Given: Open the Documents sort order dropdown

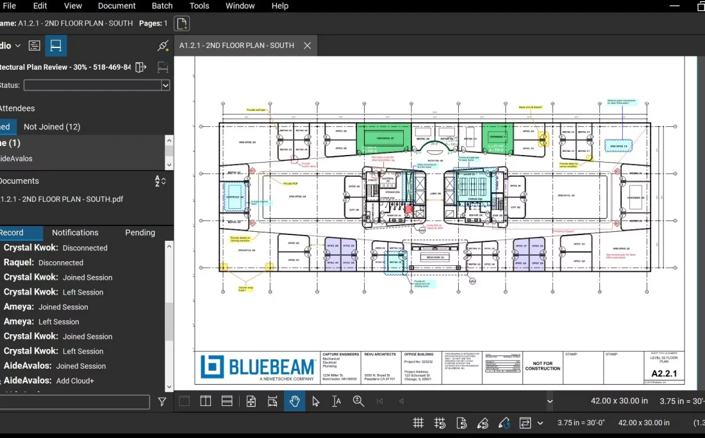Looking at the screenshot, I should click(160, 181).
